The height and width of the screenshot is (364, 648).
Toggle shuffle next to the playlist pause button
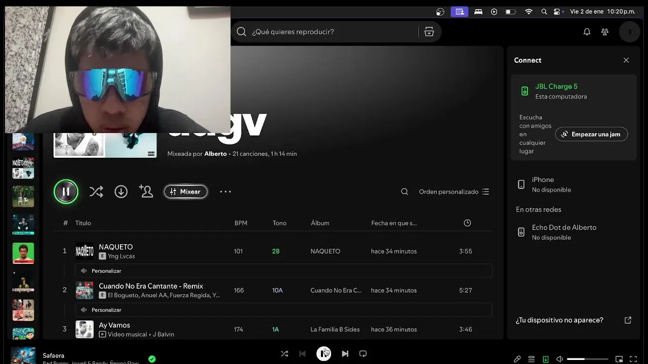(x=96, y=192)
